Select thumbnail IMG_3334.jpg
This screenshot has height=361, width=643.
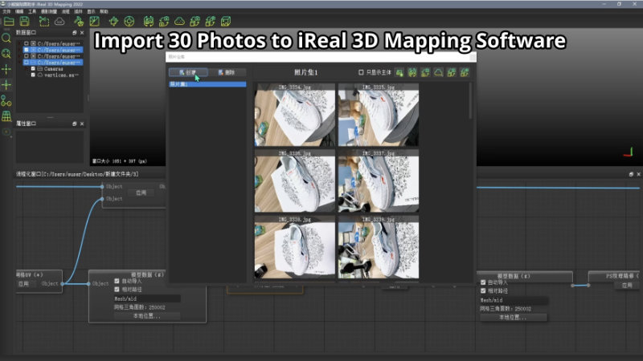click(295, 115)
